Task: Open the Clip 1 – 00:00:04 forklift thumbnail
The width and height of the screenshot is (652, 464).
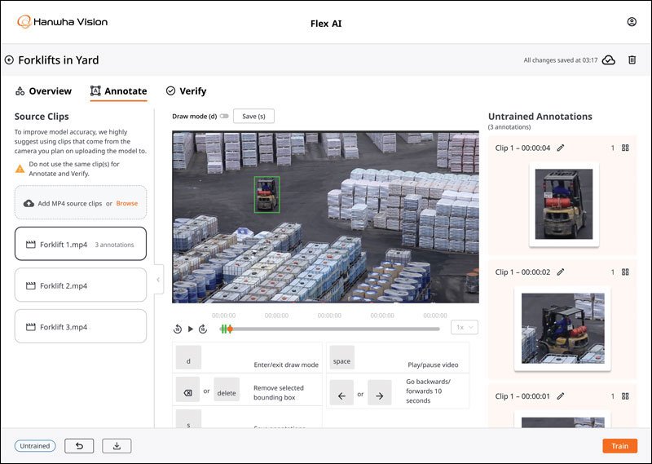Action: pyautogui.click(x=564, y=204)
